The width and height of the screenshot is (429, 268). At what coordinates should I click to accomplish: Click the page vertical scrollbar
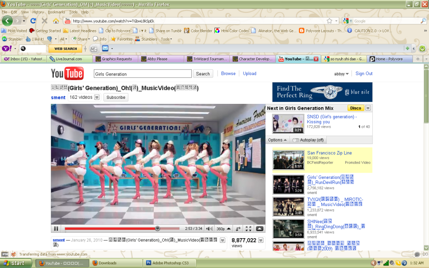(426, 96)
